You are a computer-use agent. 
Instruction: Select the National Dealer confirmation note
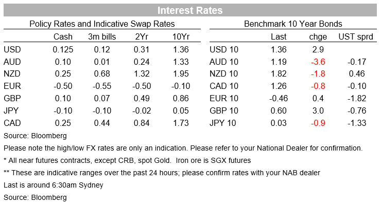pos(183,148)
